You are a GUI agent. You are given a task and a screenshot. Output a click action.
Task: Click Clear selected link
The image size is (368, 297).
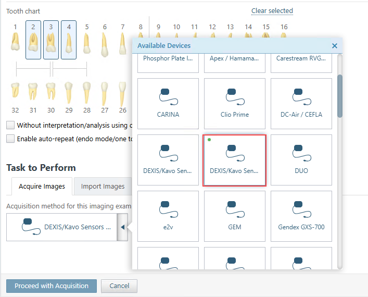coord(272,11)
